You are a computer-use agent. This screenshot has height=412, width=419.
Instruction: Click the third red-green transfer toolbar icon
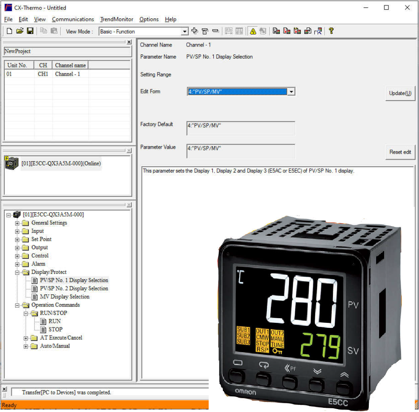(297, 31)
